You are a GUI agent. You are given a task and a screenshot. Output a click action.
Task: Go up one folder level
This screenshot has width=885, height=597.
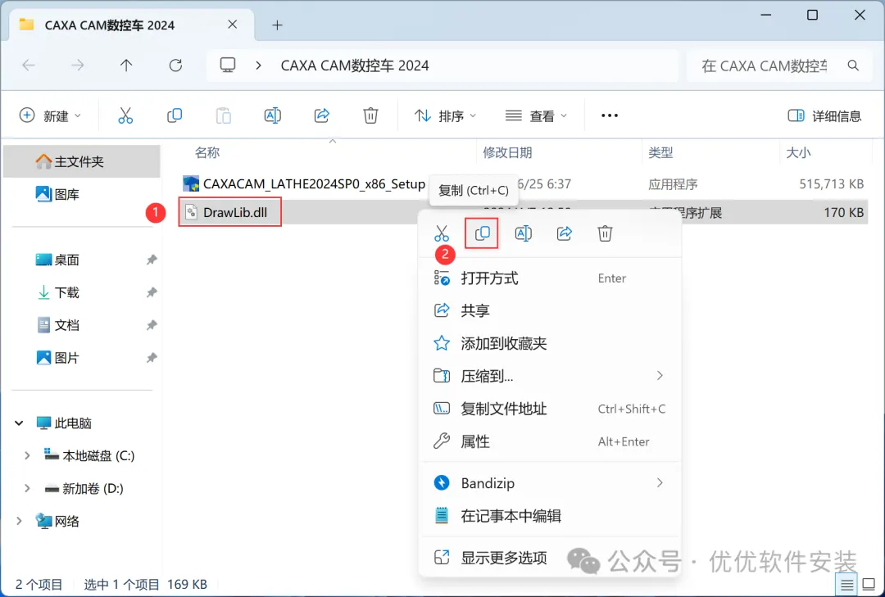click(x=126, y=66)
